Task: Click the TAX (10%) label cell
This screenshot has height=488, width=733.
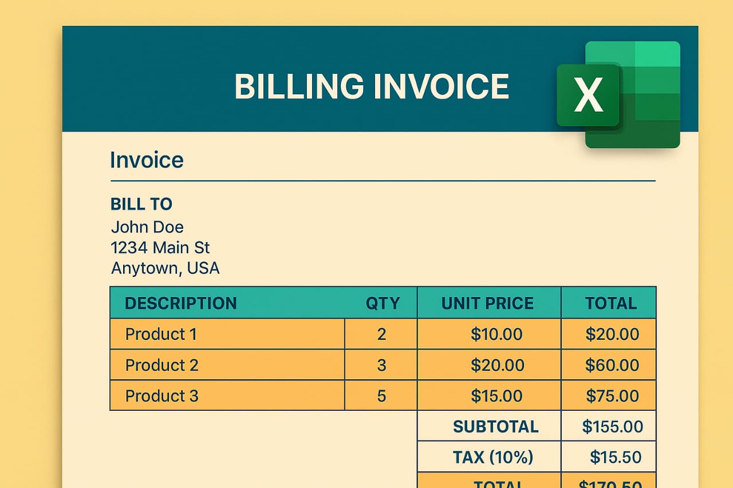Action: [492, 457]
